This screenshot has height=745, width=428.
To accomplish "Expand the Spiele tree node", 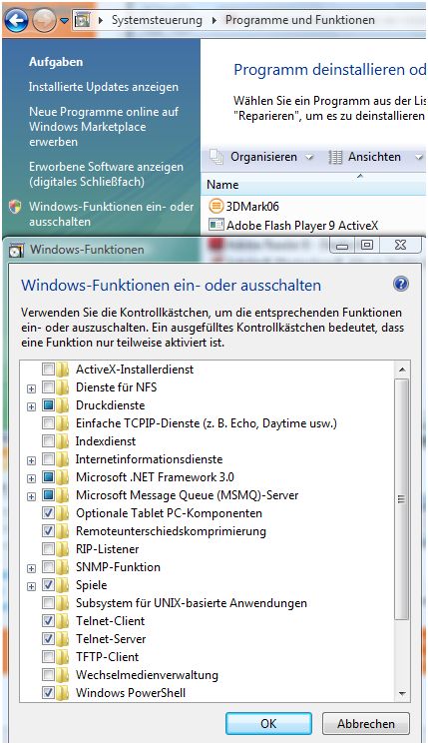I will [x=31, y=586].
